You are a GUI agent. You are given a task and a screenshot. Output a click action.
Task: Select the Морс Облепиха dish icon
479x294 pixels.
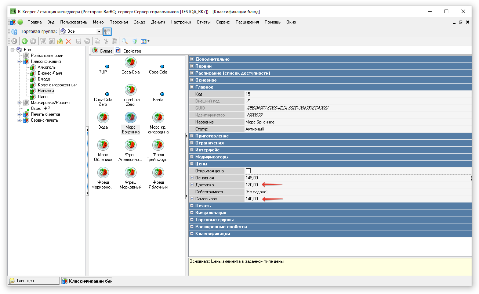click(x=103, y=145)
